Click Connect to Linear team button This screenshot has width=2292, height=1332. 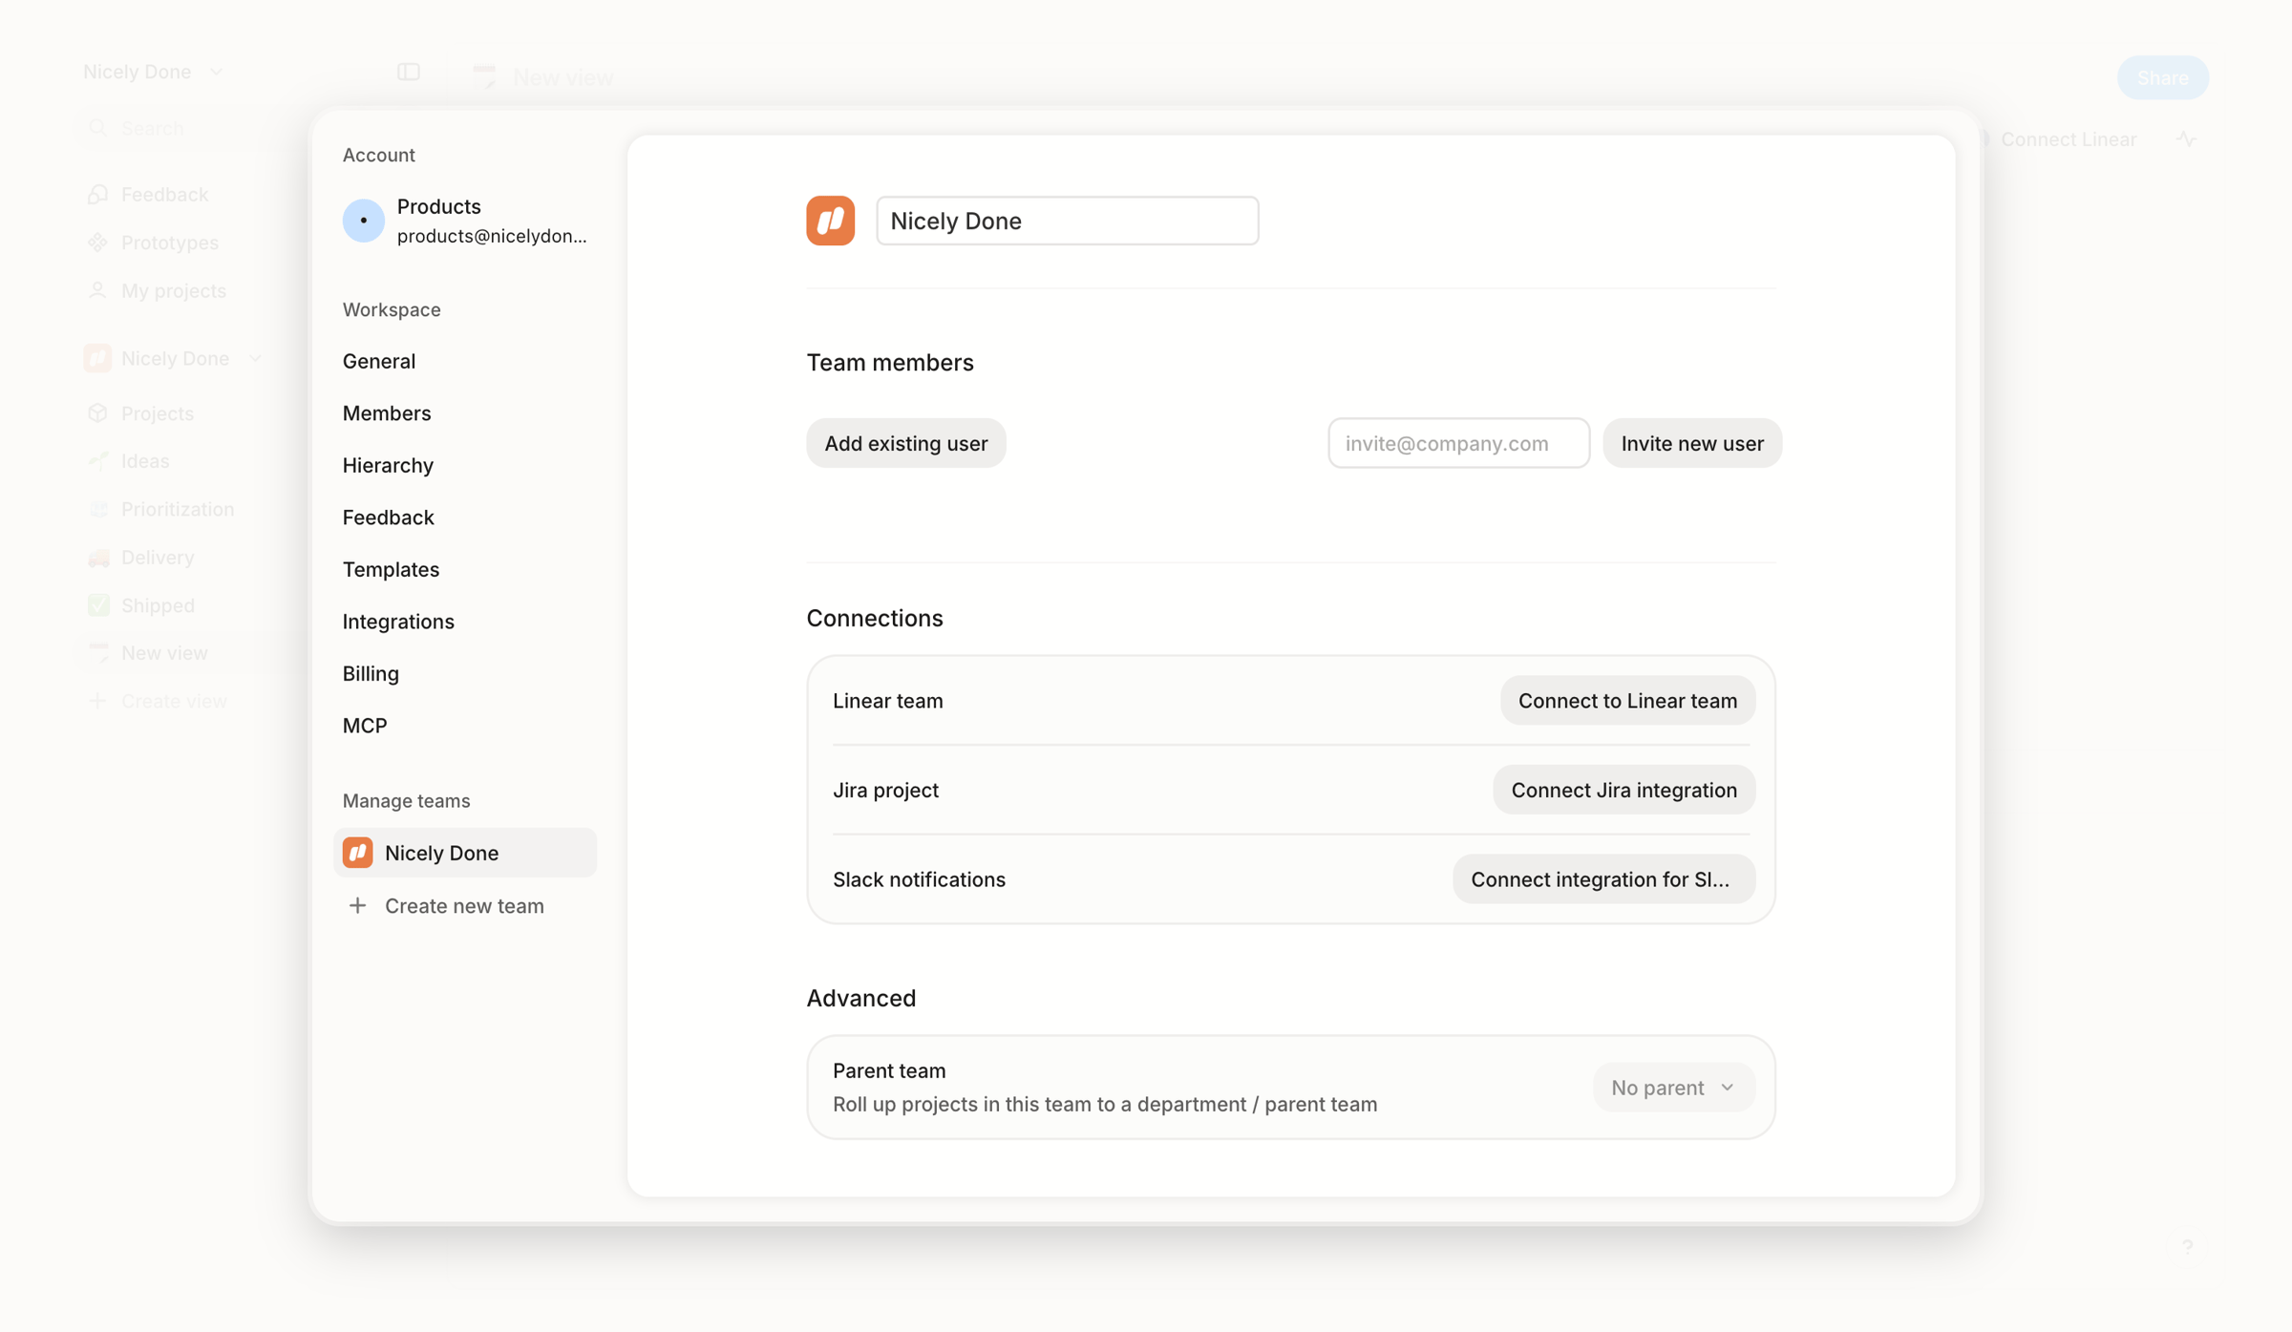(1627, 701)
